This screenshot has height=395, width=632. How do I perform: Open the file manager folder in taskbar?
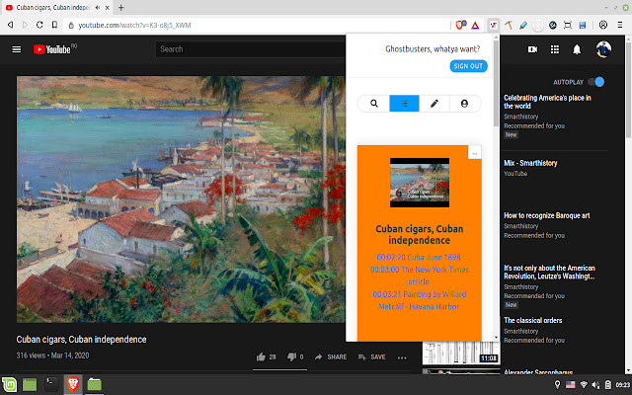click(x=95, y=384)
